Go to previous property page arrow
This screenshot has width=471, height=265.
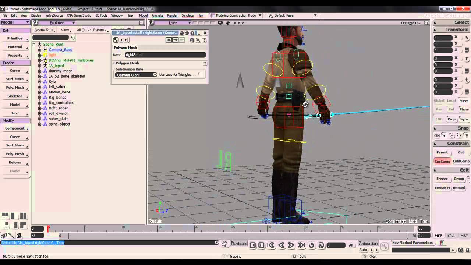(122, 40)
